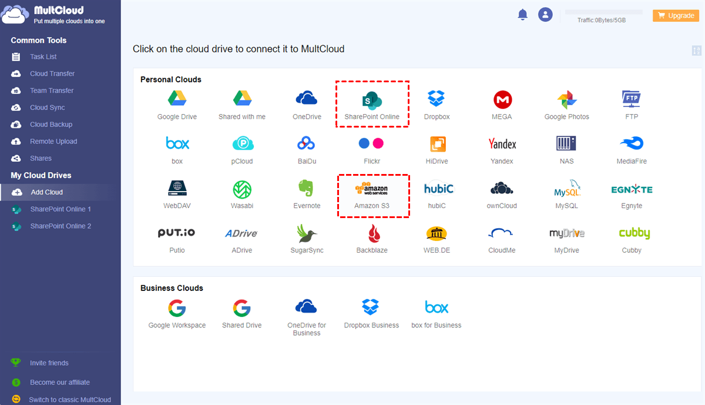
Task: Add Yandex cloud drive
Action: (502, 149)
